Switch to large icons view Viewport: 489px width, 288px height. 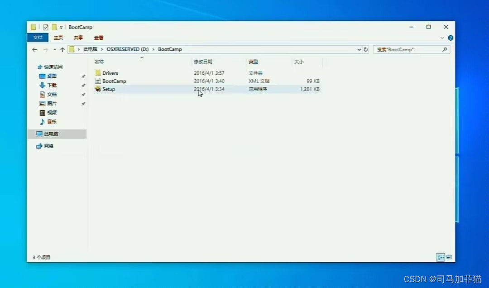click(449, 257)
